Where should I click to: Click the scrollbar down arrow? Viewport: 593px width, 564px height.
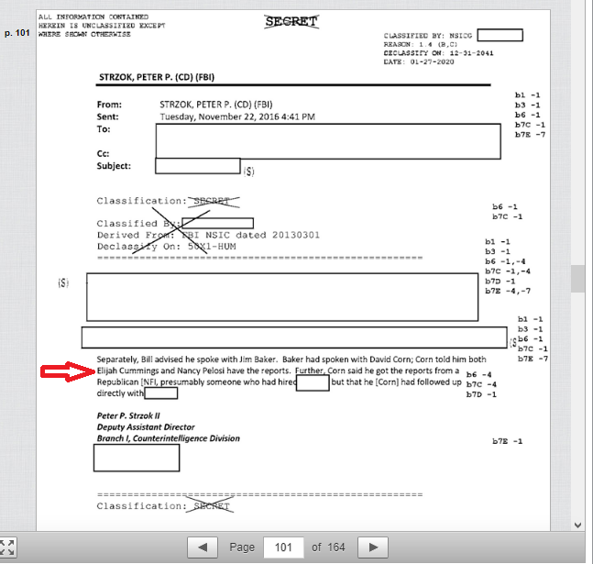(x=577, y=525)
